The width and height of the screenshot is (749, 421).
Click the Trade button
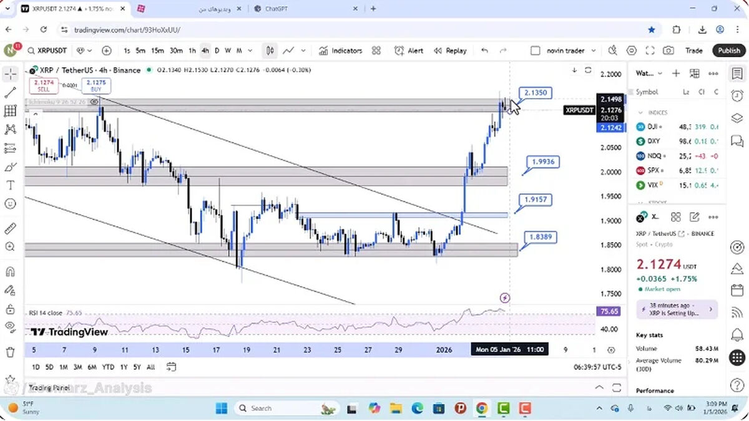(x=693, y=51)
